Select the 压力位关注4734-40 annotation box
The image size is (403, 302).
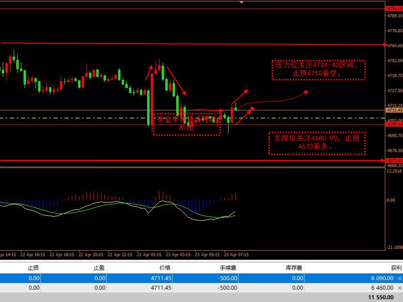(318, 69)
